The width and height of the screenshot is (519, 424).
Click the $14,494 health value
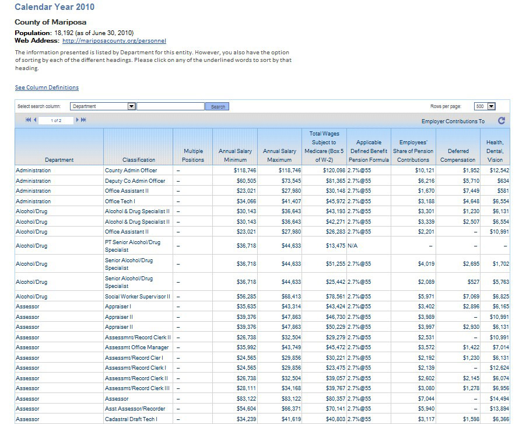[x=499, y=398]
